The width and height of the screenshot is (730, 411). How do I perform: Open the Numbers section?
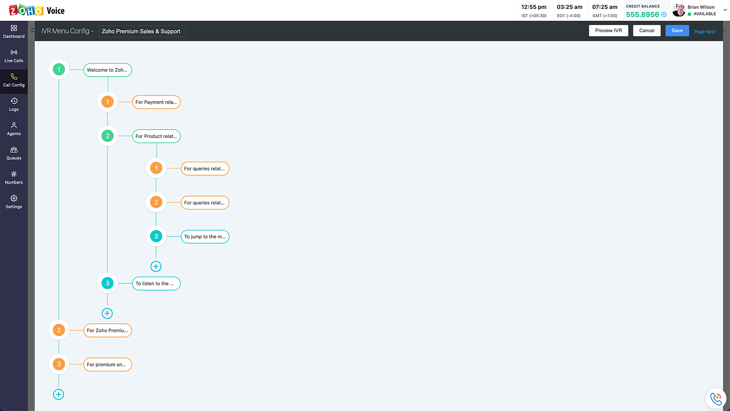click(x=14, y=177)
